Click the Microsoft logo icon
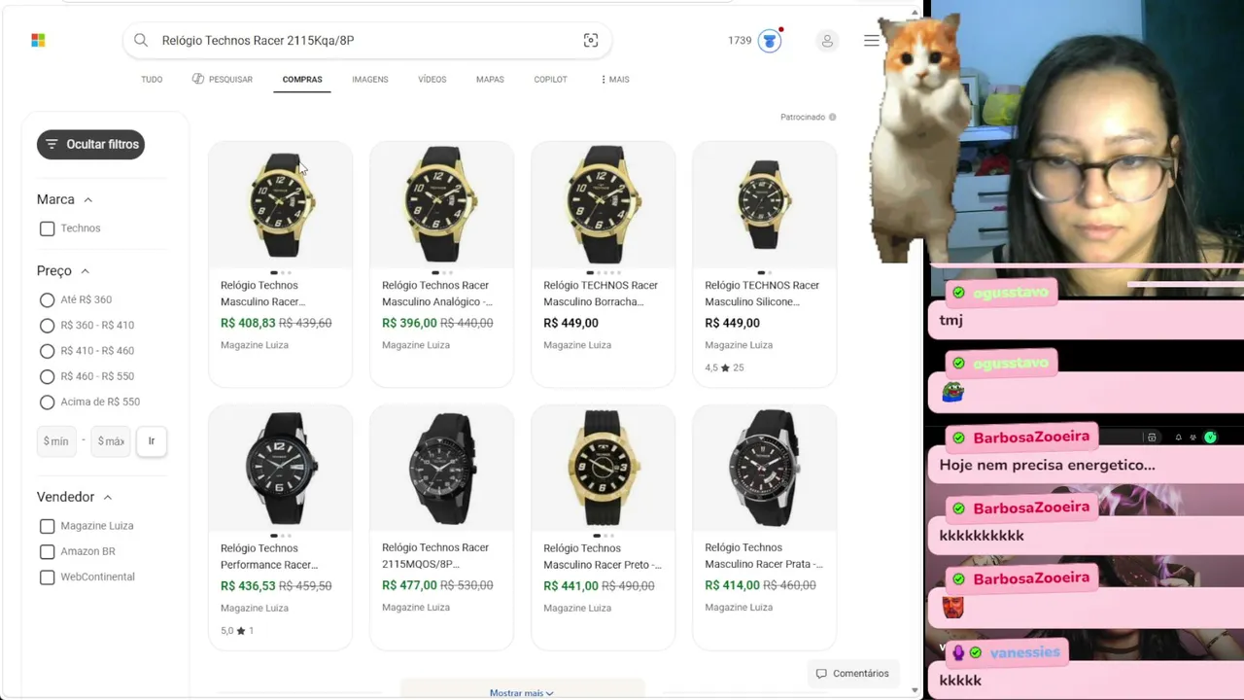This screenshot has width=1244, height=700. [x=38, y=40]
